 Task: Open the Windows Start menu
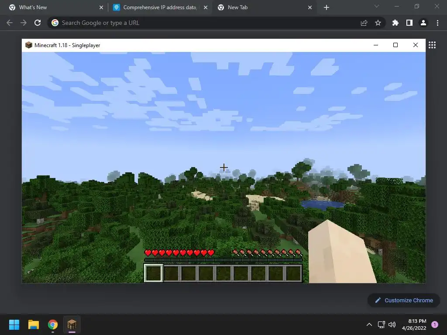(x=14, y=325)
